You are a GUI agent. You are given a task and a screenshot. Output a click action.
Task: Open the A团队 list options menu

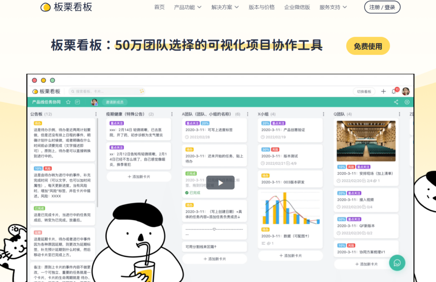coord(248,114)
